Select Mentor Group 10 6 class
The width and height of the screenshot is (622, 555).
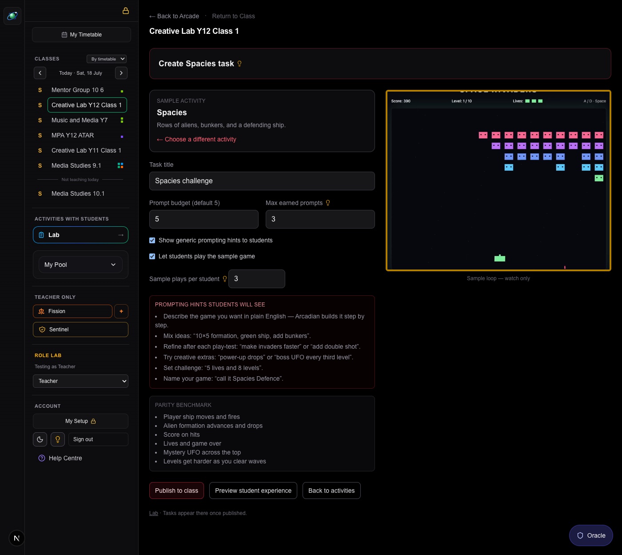click(78, 90)
